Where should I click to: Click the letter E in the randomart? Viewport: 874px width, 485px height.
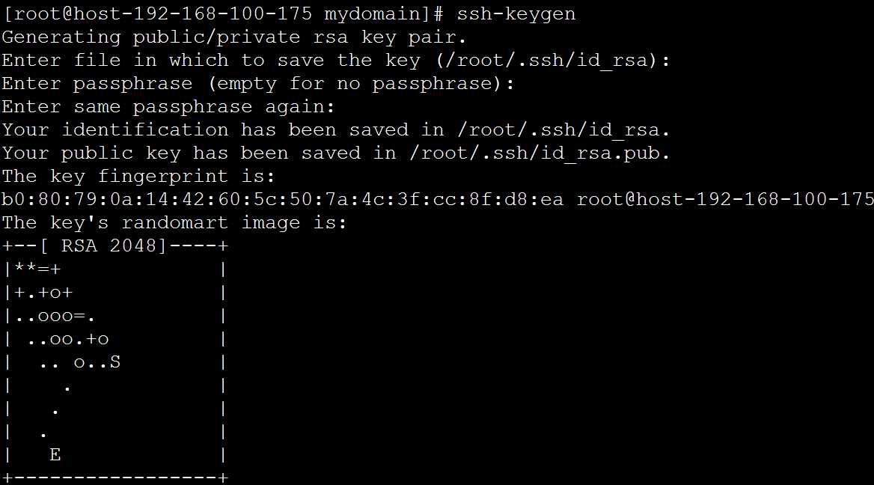(55, 455)
